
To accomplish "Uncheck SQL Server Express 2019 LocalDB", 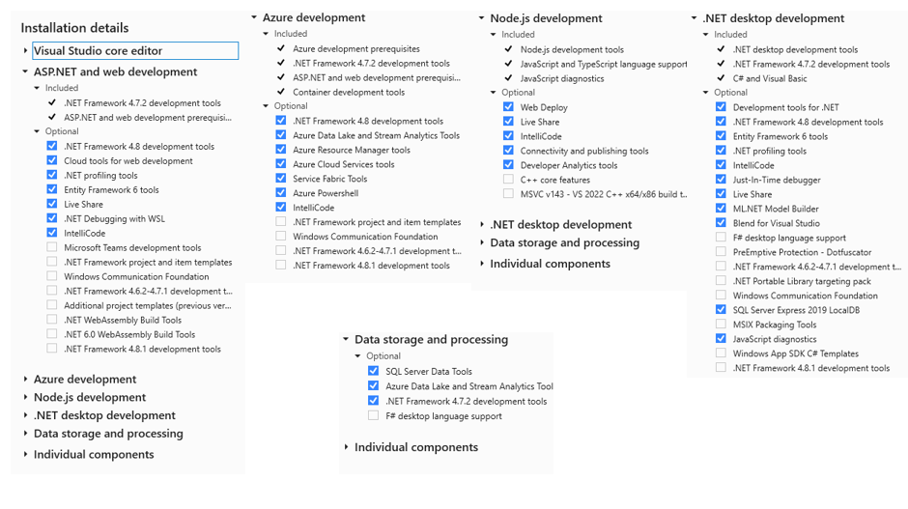I will click(x=721, y=310).
